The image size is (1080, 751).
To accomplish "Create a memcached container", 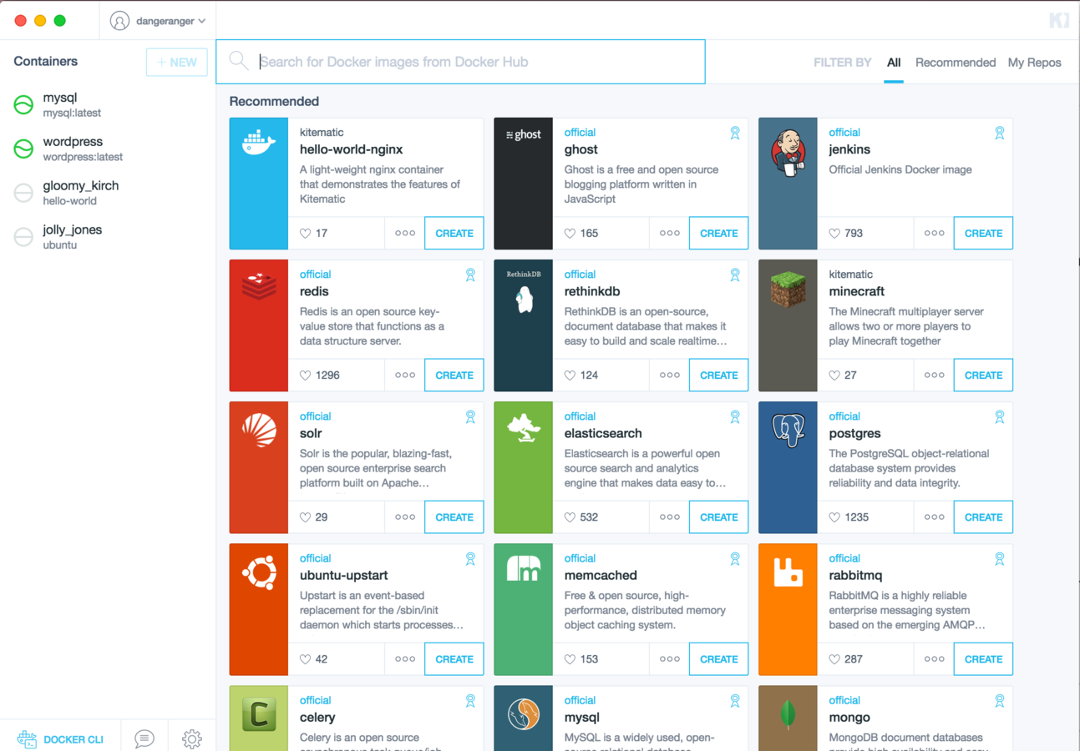I will (x=718, y=659).
